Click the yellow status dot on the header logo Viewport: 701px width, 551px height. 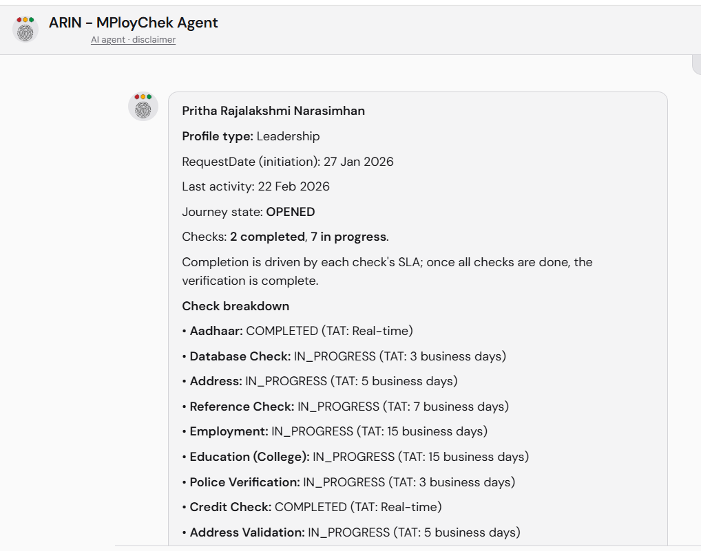tap(25, 20)
